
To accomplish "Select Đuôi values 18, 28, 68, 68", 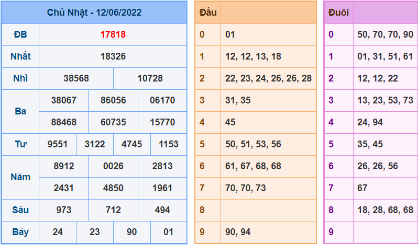I will 385,210.
